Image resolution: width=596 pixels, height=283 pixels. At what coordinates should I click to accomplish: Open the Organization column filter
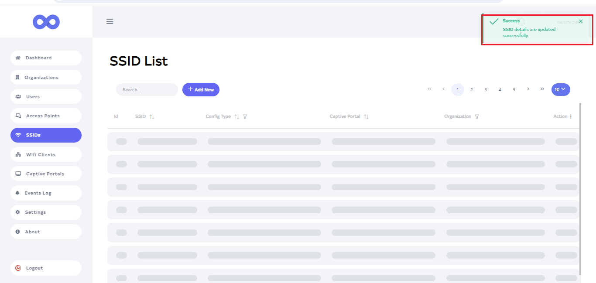click(x=477, y=117)
